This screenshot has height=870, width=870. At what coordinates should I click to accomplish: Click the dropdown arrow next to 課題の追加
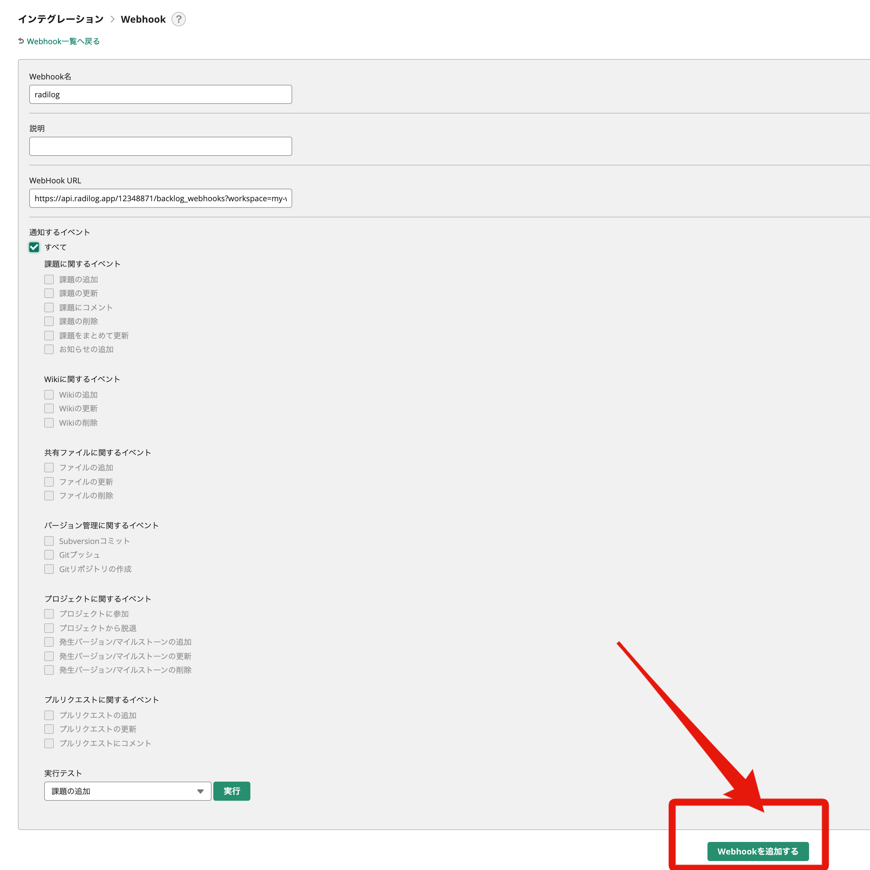(x=200, y=791)
